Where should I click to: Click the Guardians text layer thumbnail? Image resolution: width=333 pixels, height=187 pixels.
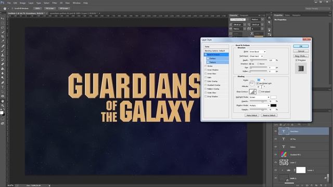[x=284, y=131]
